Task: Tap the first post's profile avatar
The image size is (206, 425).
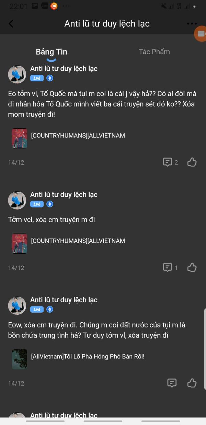Action: pyautogui.click(x=17, y=74)
